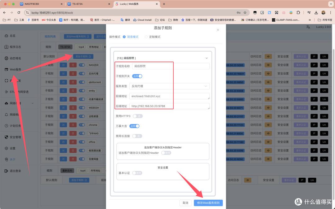Click delete icon in 百度网盘 row

(73, 159)
